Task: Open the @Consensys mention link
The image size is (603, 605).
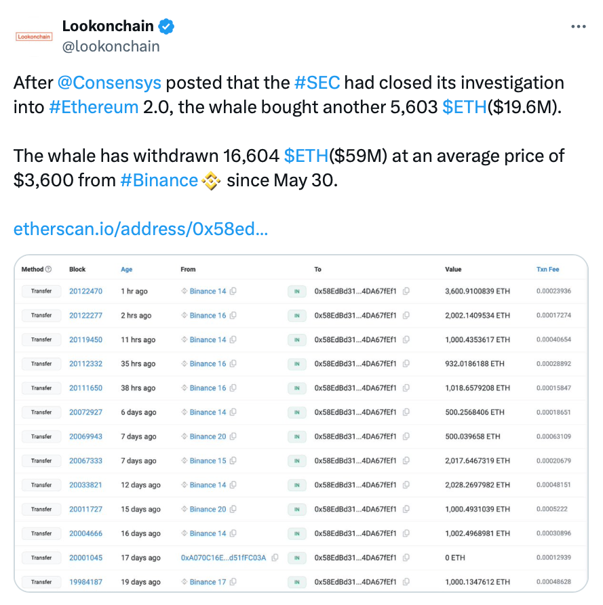Action: (109, 83)
